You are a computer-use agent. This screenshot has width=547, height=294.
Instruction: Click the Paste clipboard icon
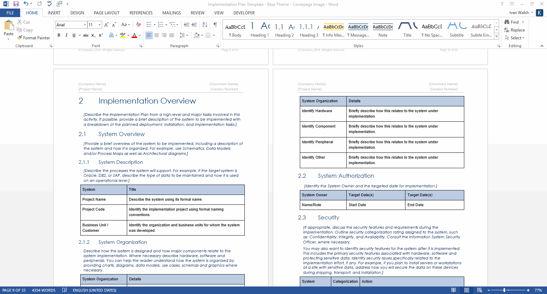9,26
